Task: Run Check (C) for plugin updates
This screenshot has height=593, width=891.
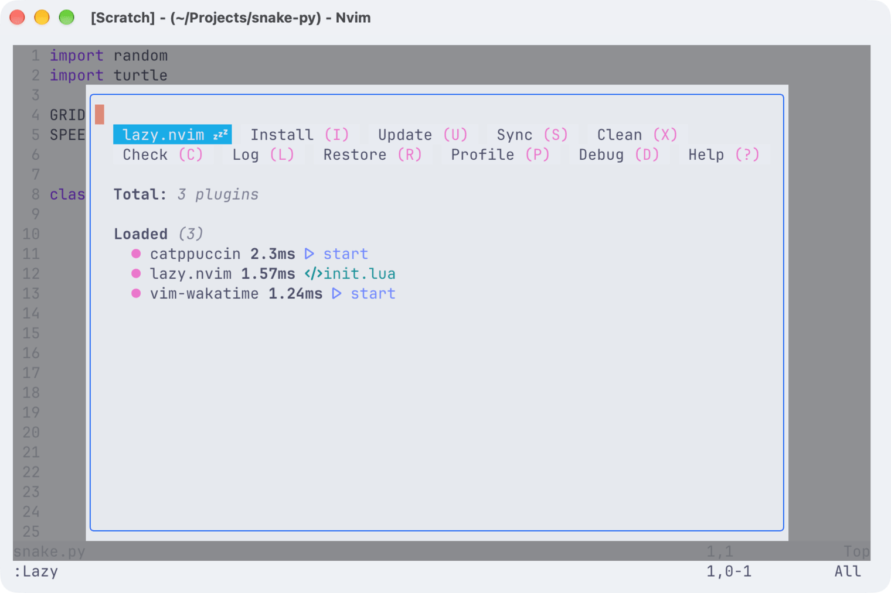Action: coord(162,155)
